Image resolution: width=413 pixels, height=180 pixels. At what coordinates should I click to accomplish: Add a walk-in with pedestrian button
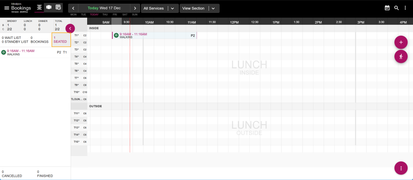[x=401, y=56]
